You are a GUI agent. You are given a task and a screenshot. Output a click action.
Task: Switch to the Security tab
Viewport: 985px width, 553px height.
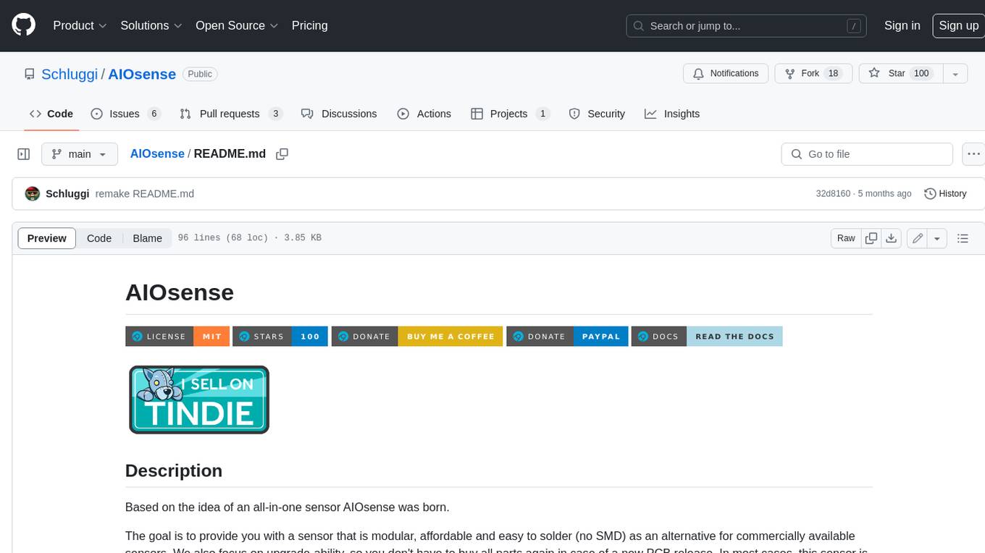597,114
